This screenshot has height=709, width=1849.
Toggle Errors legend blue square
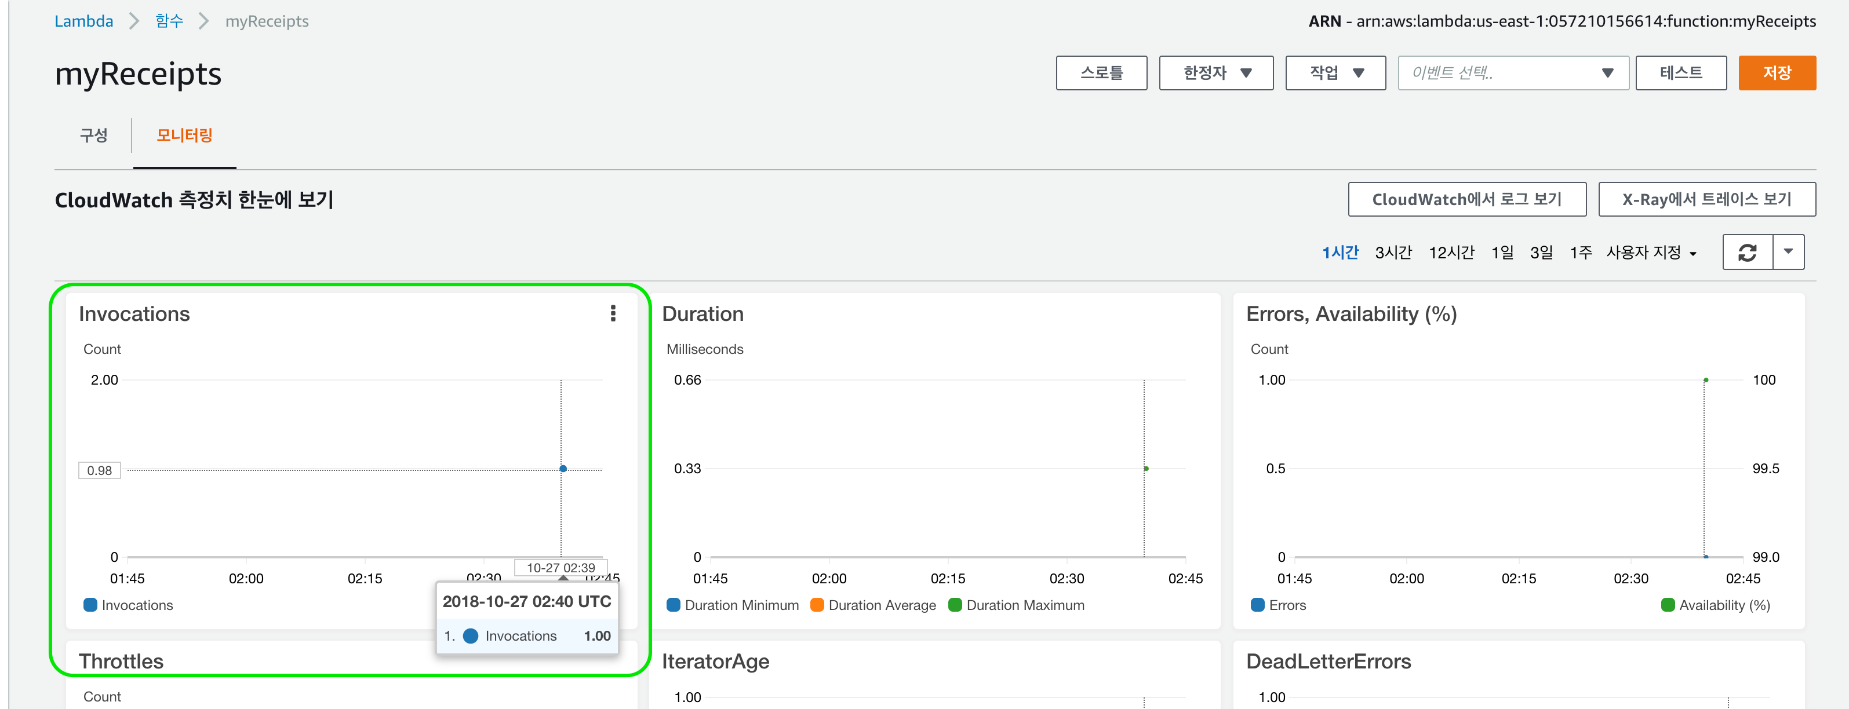click(x=1258, y=605)
